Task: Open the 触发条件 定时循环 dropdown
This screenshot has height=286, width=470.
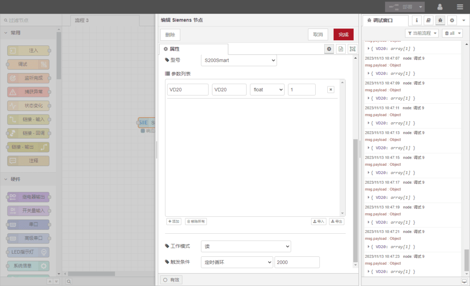Action: pos(237,262)
